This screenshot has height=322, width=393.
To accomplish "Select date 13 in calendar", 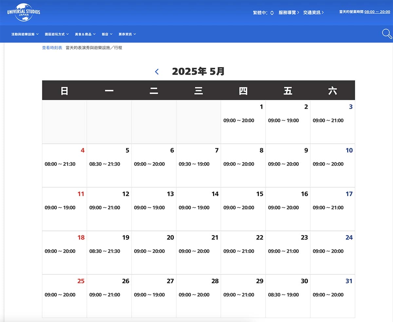I will click(154, 209).
